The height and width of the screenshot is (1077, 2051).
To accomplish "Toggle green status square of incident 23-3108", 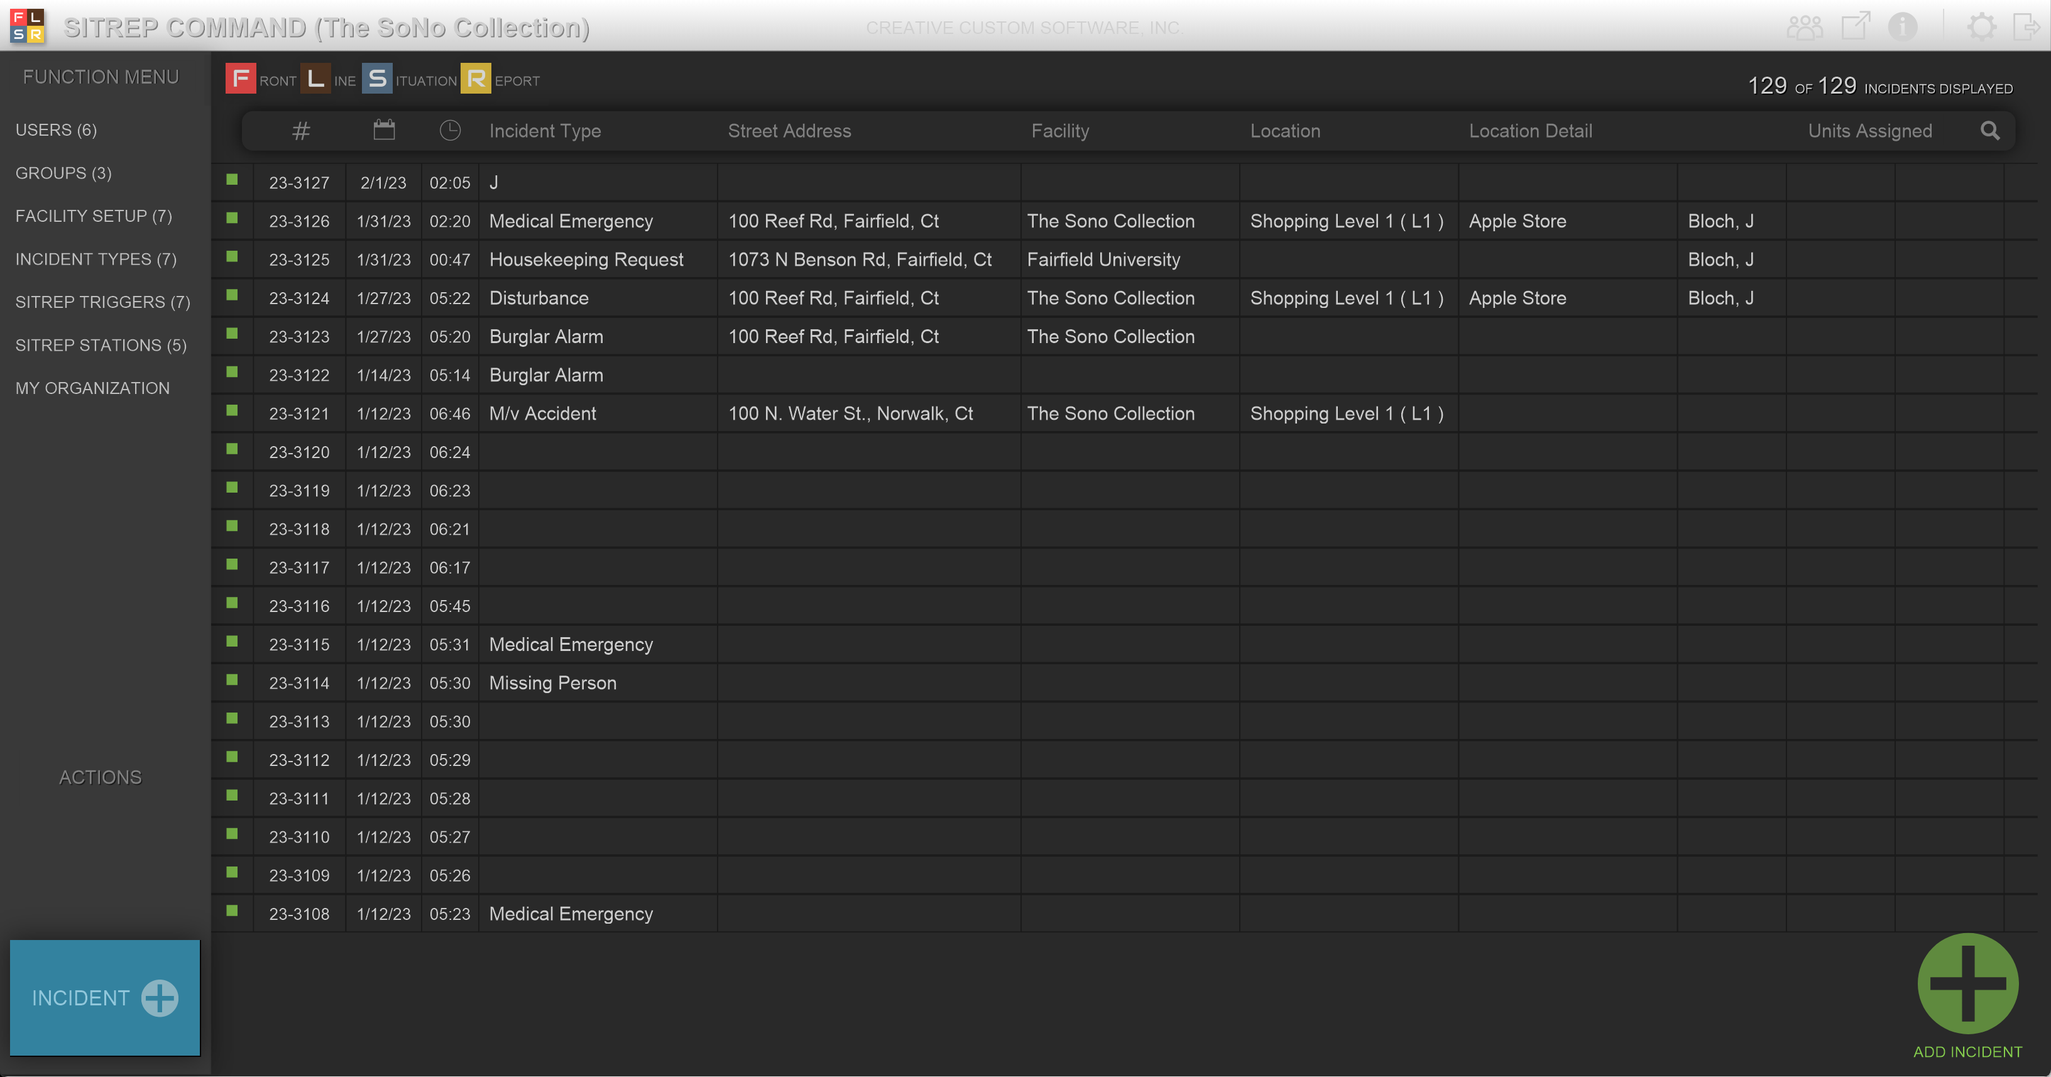I will tap(232, 910).
